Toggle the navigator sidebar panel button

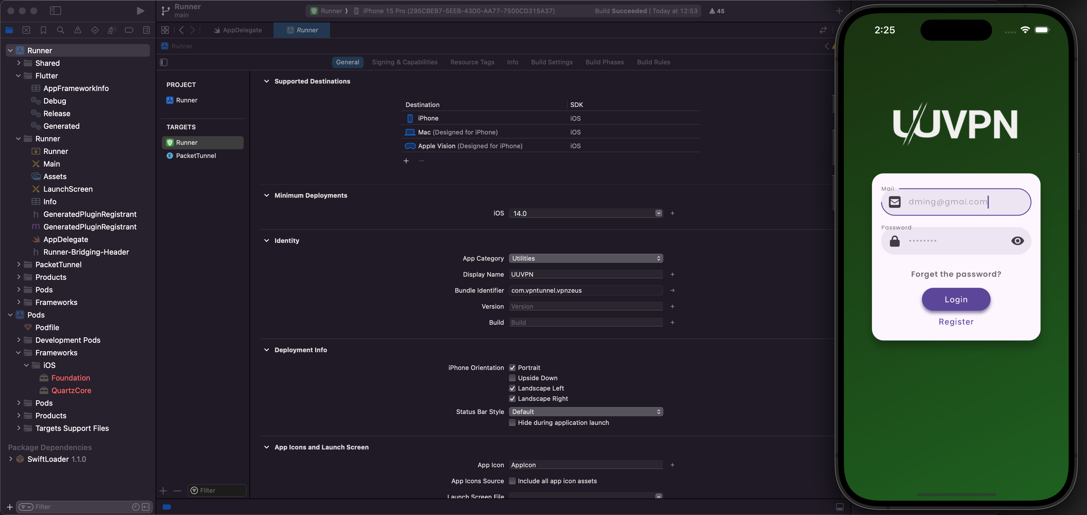point(55,11)
